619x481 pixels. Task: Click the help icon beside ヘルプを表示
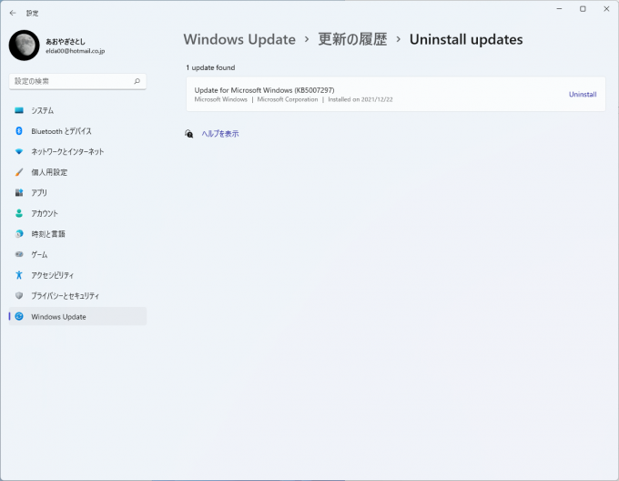point(189,134)
